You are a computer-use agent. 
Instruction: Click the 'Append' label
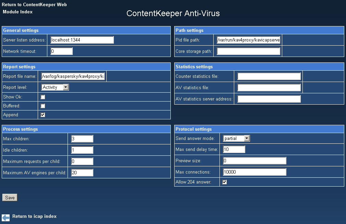tap(11, 115)
